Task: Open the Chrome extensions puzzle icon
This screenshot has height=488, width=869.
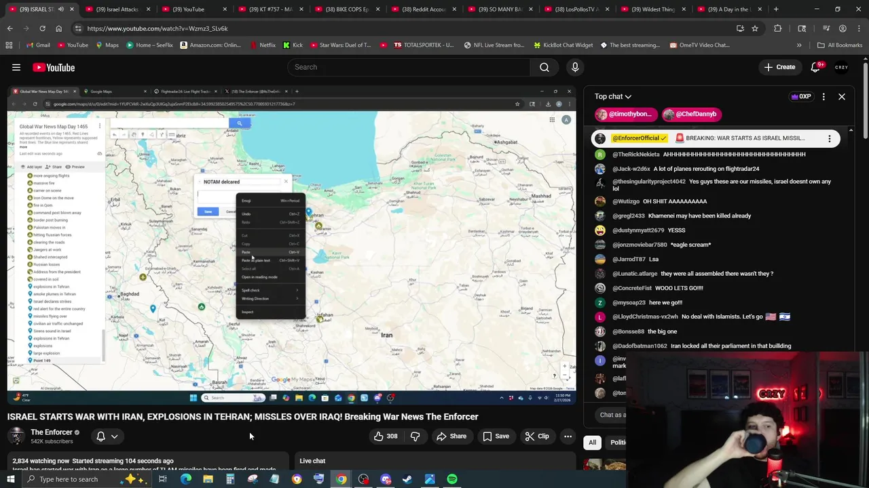Action: tap(778, 28)
